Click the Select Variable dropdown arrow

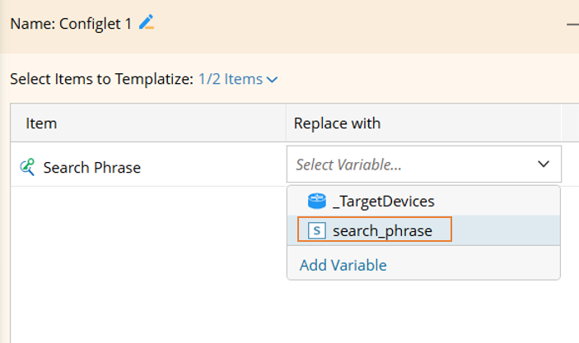(x=544, y=165)
